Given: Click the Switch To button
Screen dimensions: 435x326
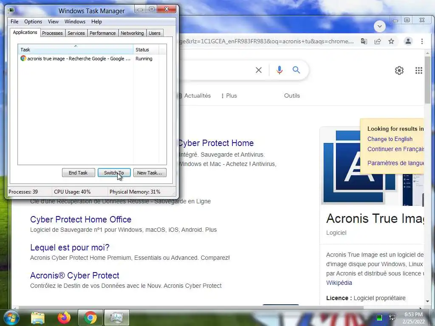Looking at the screenshot, I should (x=114, y=173).
